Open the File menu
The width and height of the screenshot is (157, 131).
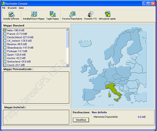click(4, 8)
